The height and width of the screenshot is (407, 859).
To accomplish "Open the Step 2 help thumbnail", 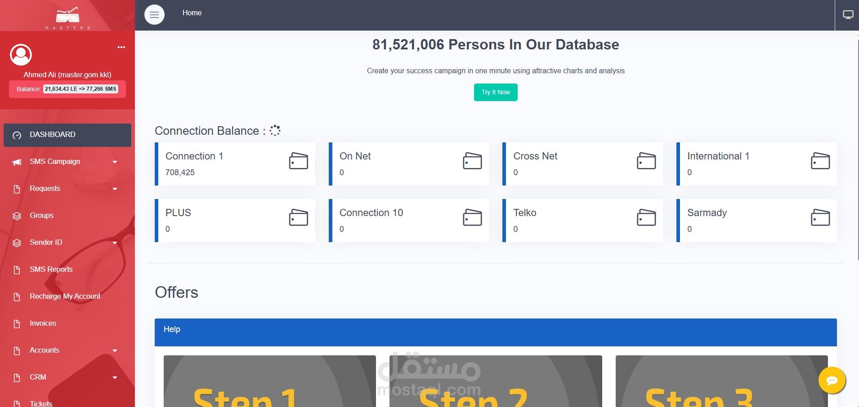I will pyautogui.click(x=496, y=381).
